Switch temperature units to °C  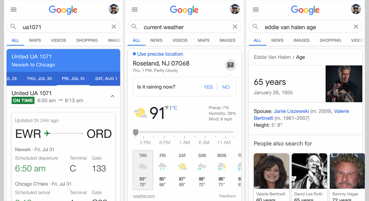tap(175, 108)
